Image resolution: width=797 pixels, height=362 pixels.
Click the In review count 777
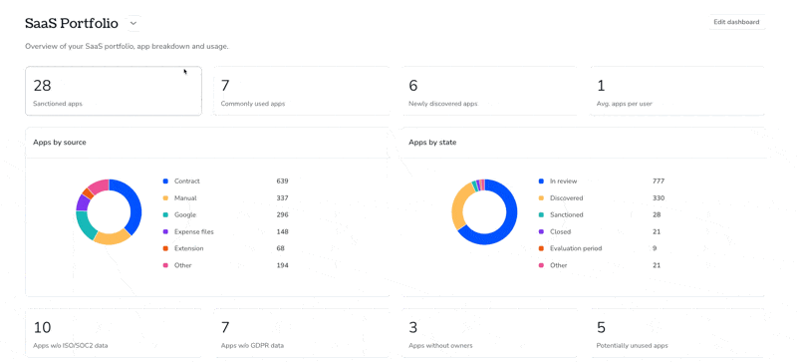coord(659,181)
